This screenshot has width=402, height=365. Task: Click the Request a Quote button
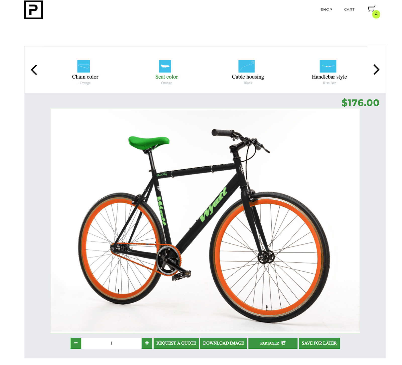pos(176,343)
